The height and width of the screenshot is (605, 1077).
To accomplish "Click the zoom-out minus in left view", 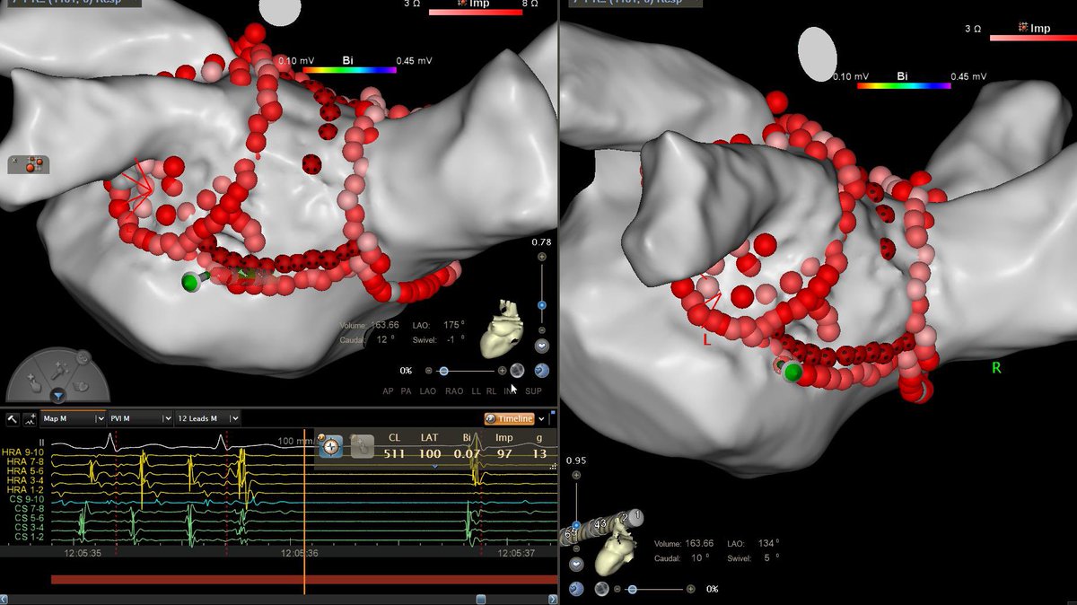I will click(541, 329).
